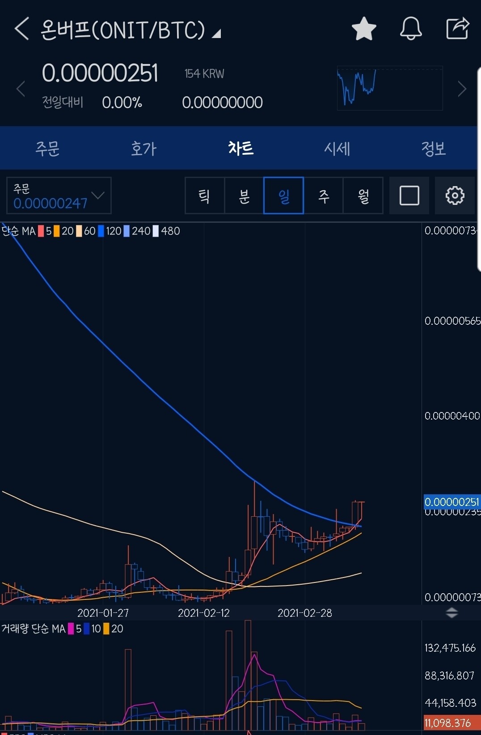Select the 분 minute interval
The image size is (481, 735).
coord(244,195)
